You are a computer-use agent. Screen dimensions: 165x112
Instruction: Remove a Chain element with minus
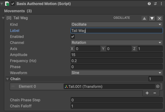pyautogui.click(x=155, y=93)
